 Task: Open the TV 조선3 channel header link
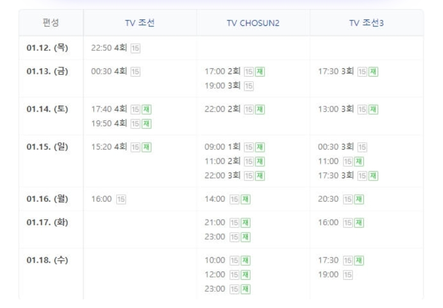pyautogui.click(x=366, y=23)
